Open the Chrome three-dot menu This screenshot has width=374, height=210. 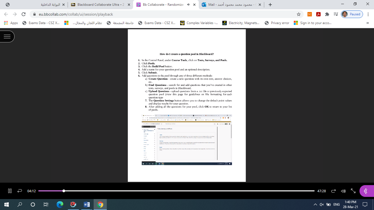368,14
